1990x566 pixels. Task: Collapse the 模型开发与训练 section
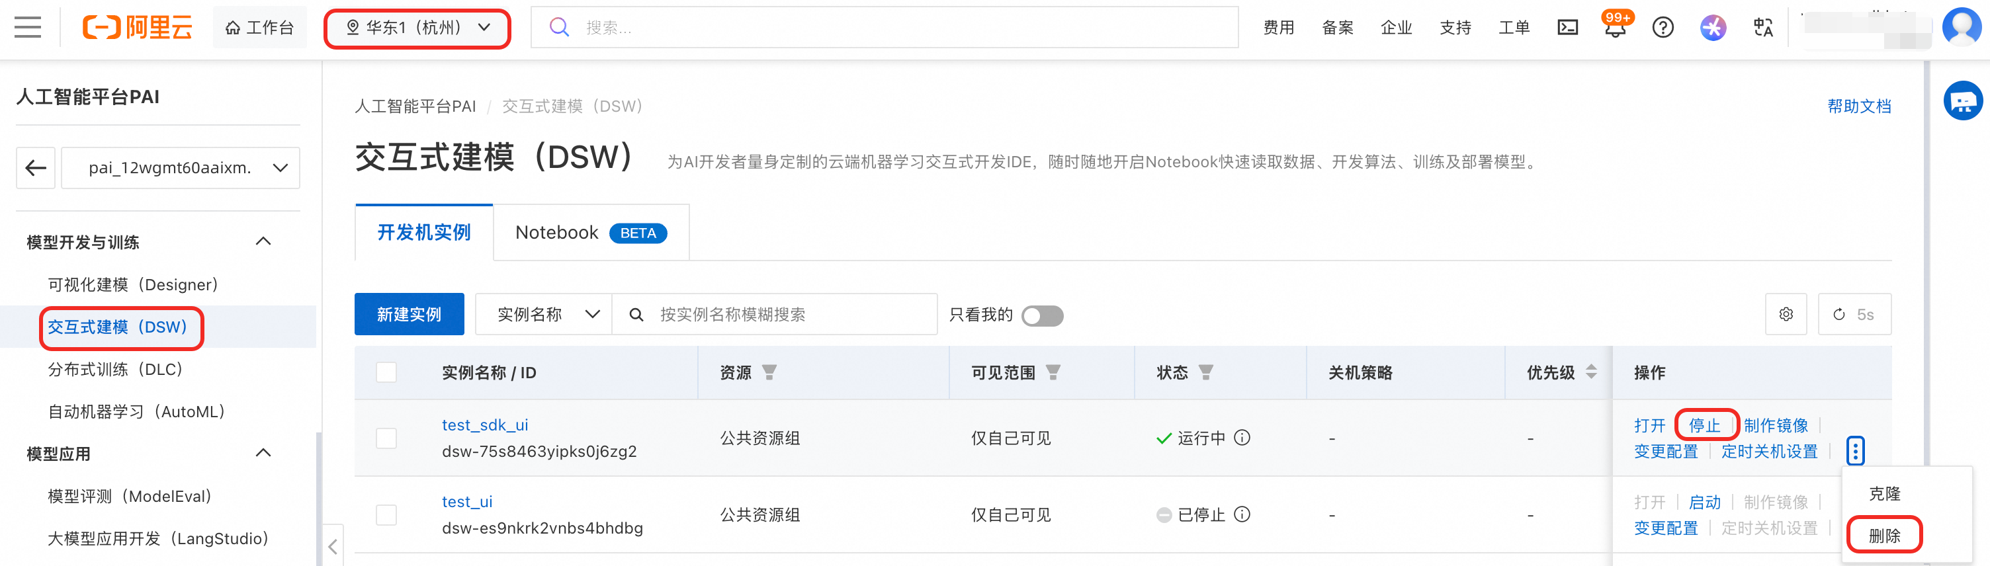click(263, 242)
